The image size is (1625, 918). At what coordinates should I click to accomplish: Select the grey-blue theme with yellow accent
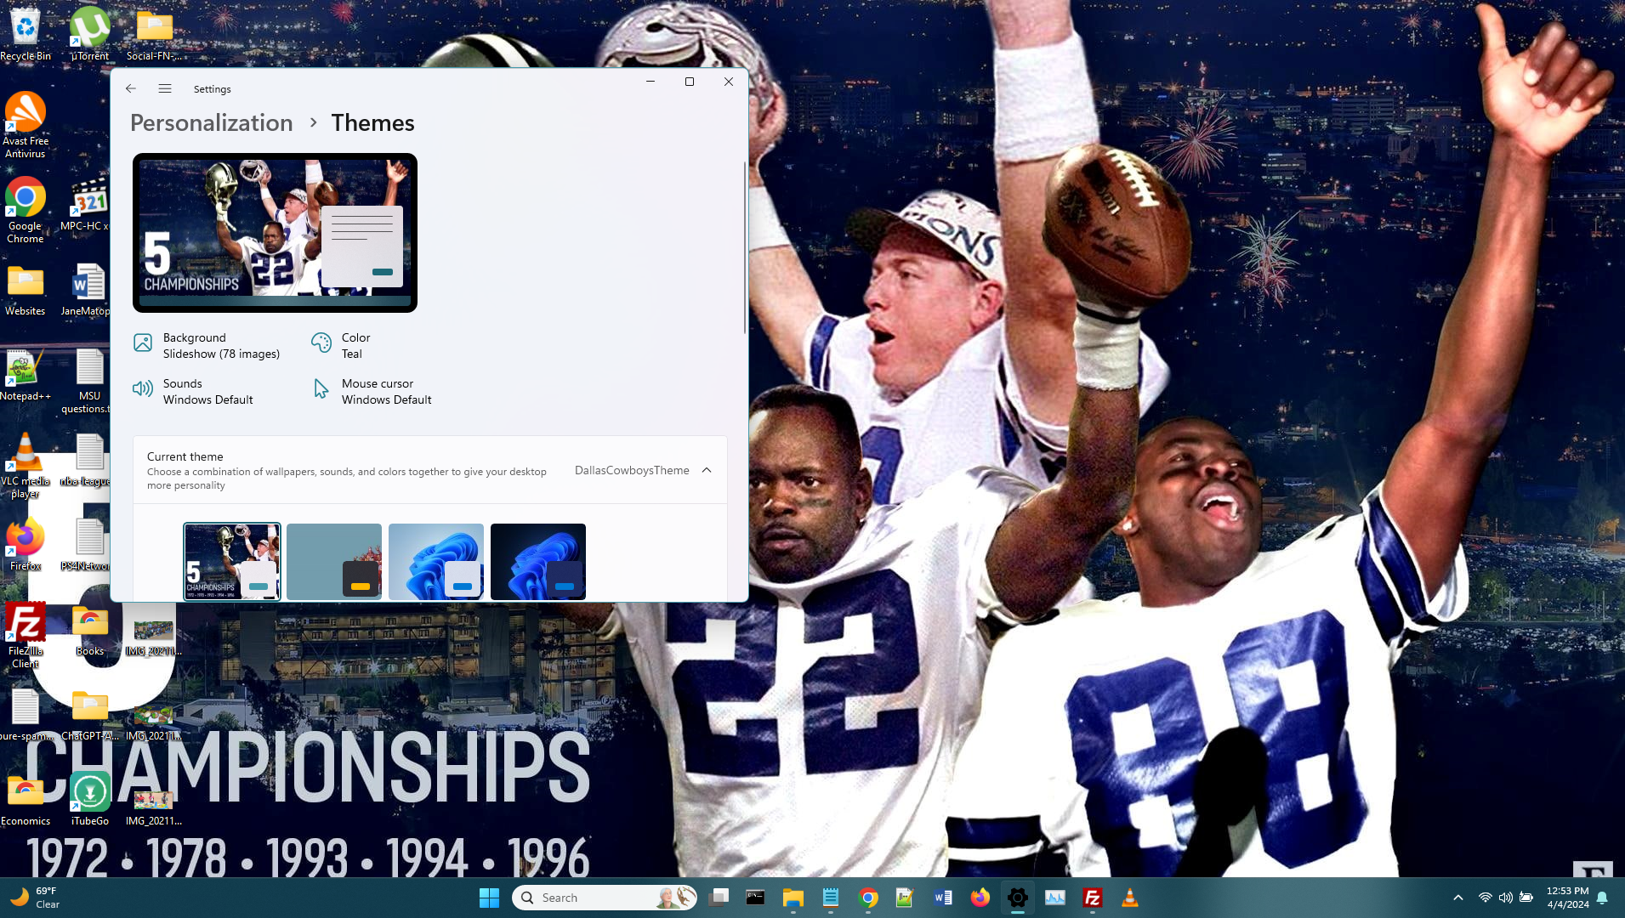pos(334,561)
